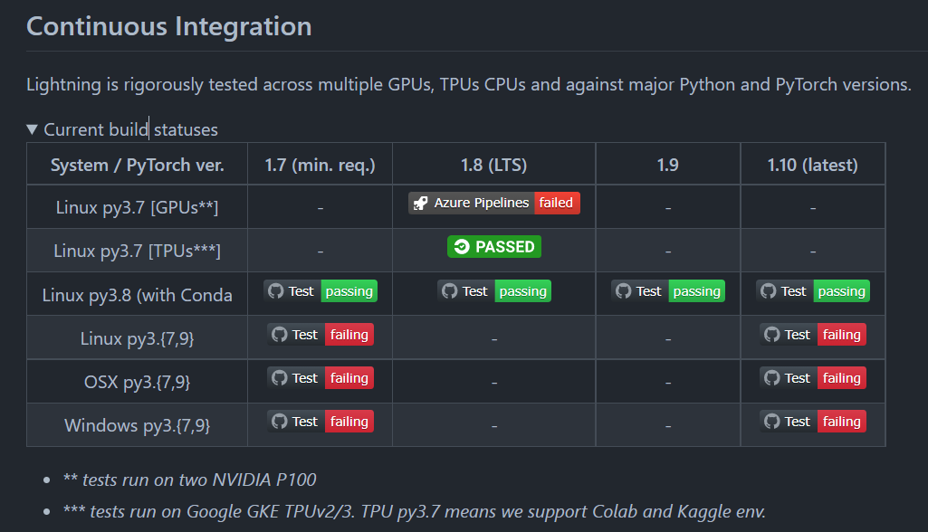Click the Current build statuses summary text
The width and height of the screenshot is (928, 532).
130,129
